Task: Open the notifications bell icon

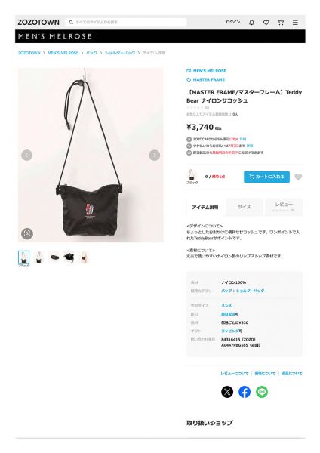Action: (251, 22)
